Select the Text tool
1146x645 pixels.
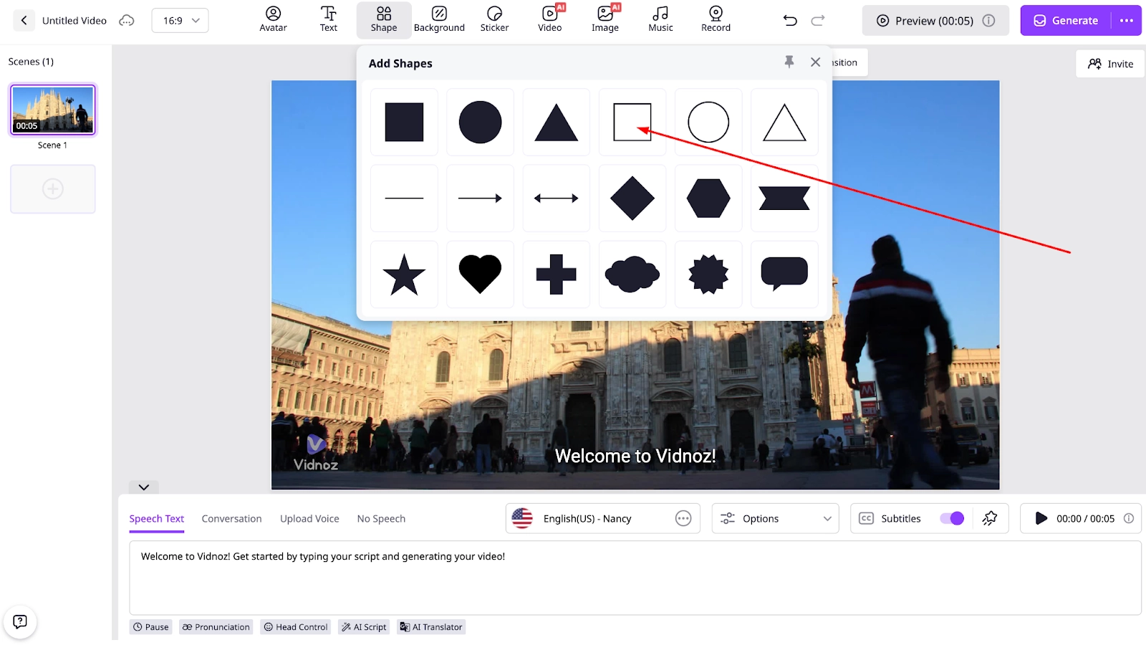point(328,20)
